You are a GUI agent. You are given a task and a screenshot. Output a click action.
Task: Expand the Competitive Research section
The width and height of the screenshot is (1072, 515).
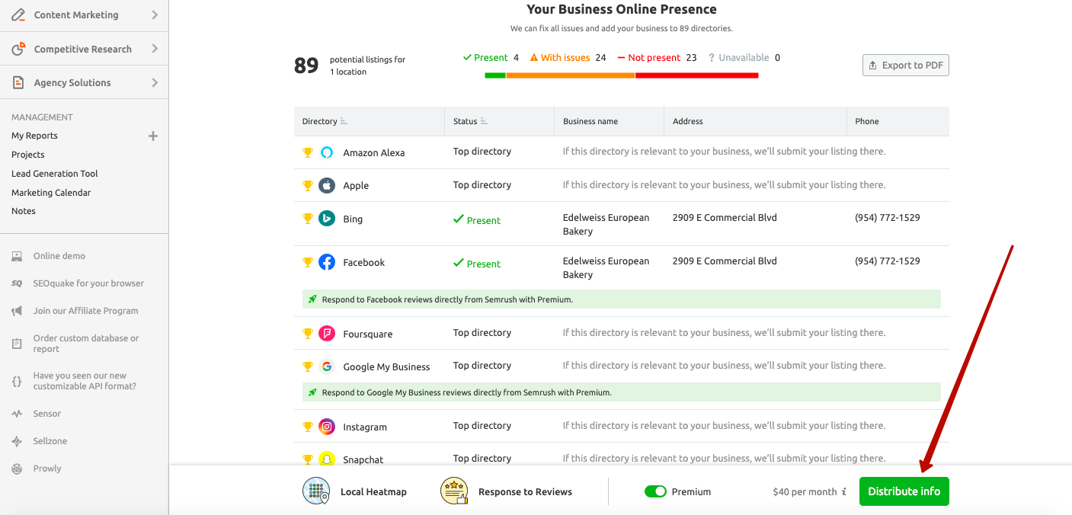(x=155, y=49)
